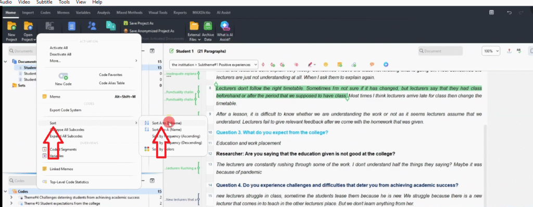
Task: Collapse the Documents tree node
Action: coord(6,62)
